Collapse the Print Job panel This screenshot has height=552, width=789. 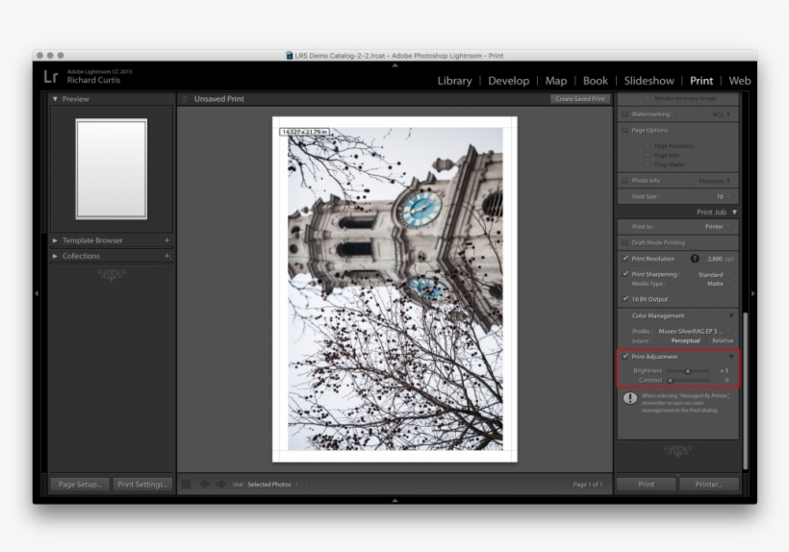pos(735,213)
